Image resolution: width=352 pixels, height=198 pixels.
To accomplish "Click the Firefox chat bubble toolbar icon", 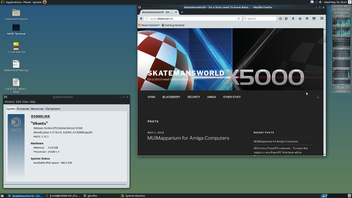I will click(307, 19).
